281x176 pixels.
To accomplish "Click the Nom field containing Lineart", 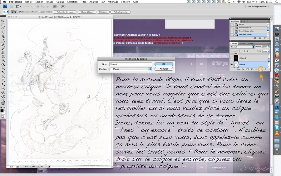I will pos(131,64).
